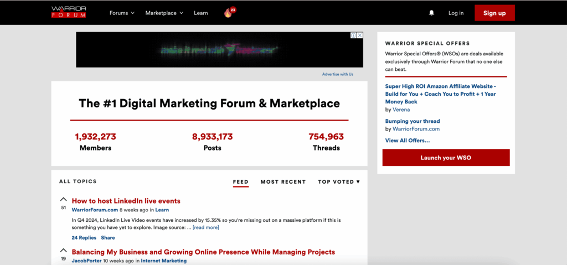
Task: Expand the Forums dropdown menu
Action: click(x=122, y=13)
